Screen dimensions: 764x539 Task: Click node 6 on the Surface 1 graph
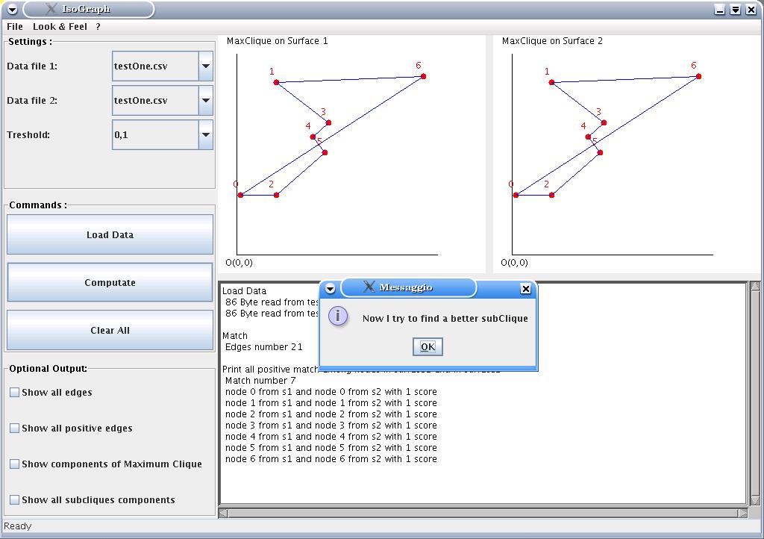423,76
